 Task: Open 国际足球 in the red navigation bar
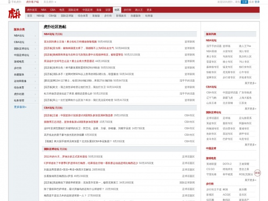(x=74, y=10)
